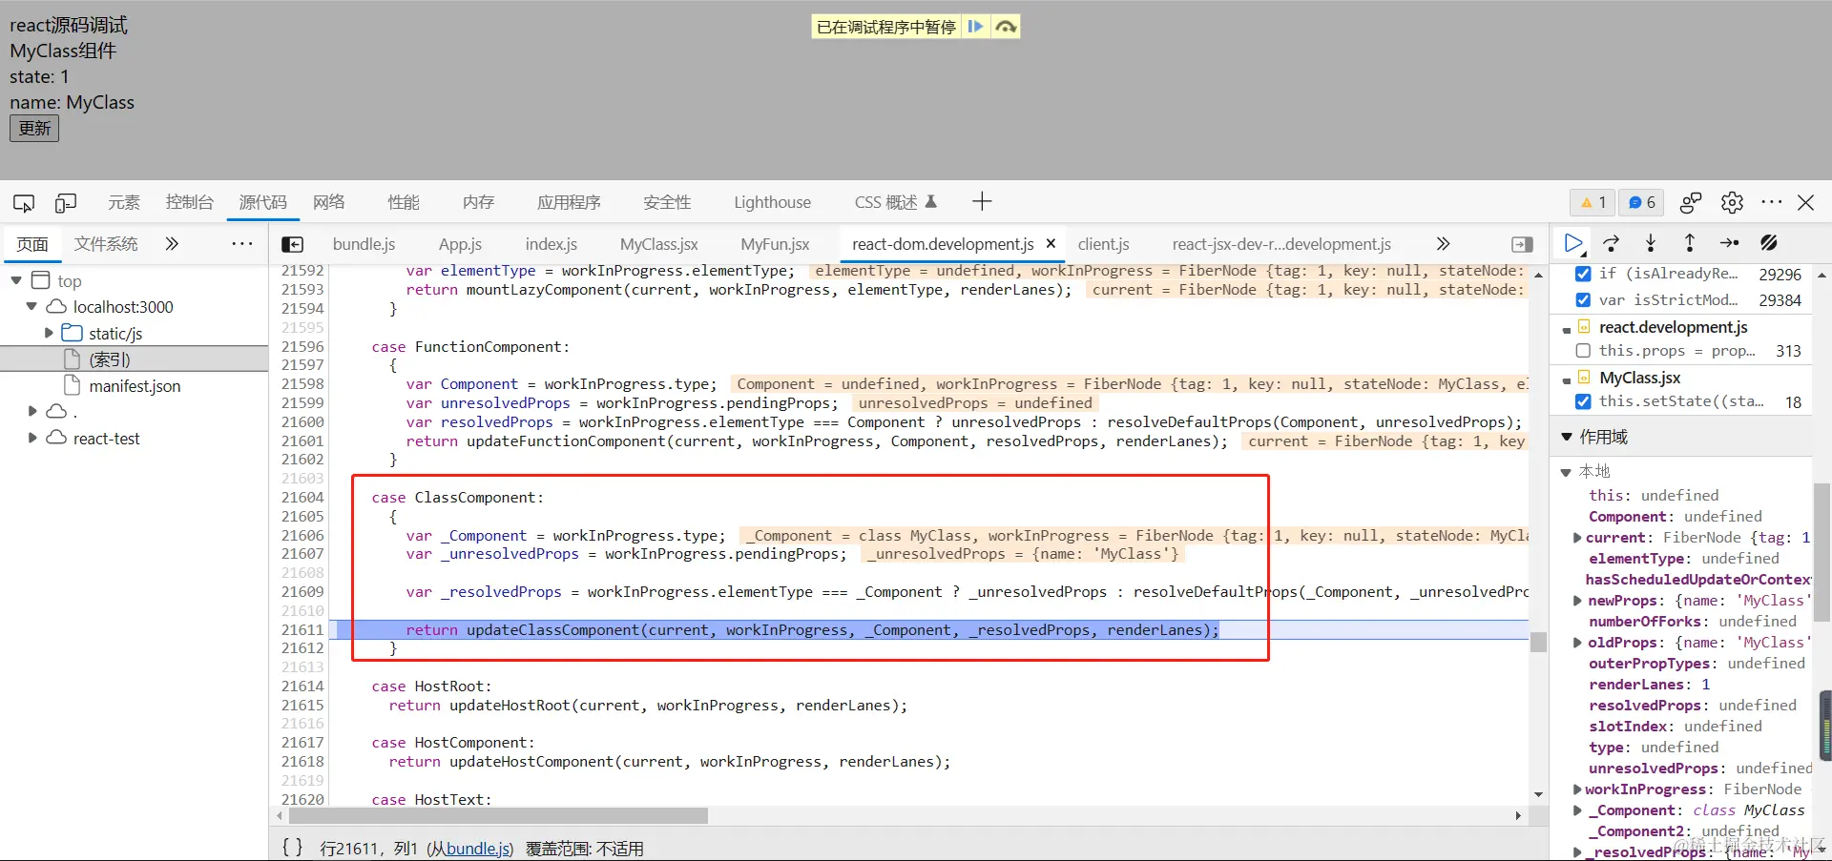The image size is (1832, 861).
Task: Open navigator pane more options ellipsis
Action: [x=242, y=244]
